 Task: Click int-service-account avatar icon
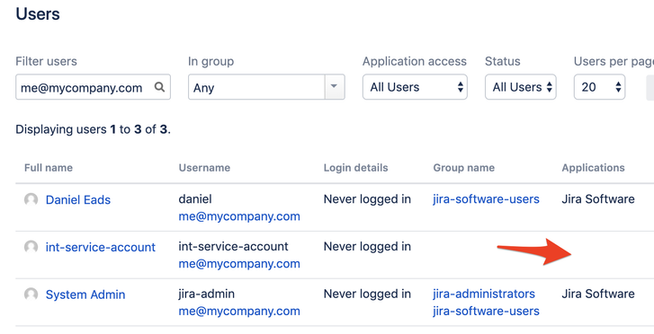tap(31, 248)
